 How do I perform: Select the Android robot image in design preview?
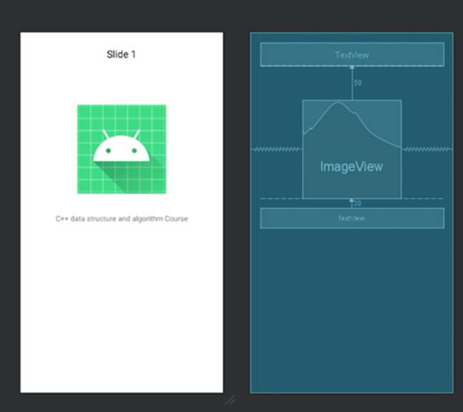(x=122, y=148)
